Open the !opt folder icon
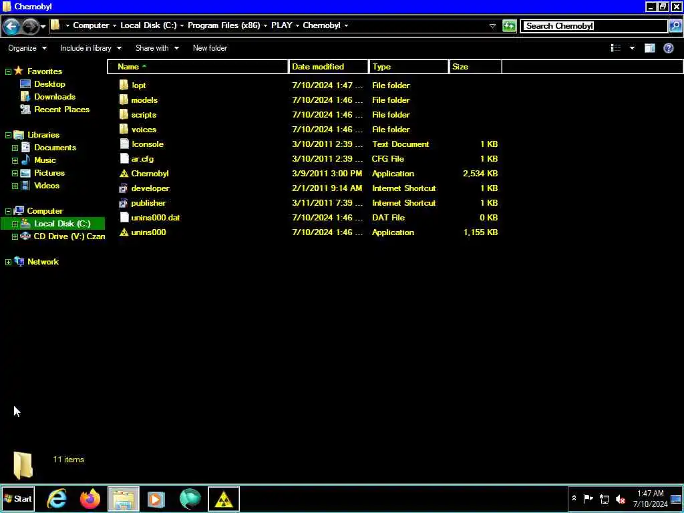 pos(124,85)
